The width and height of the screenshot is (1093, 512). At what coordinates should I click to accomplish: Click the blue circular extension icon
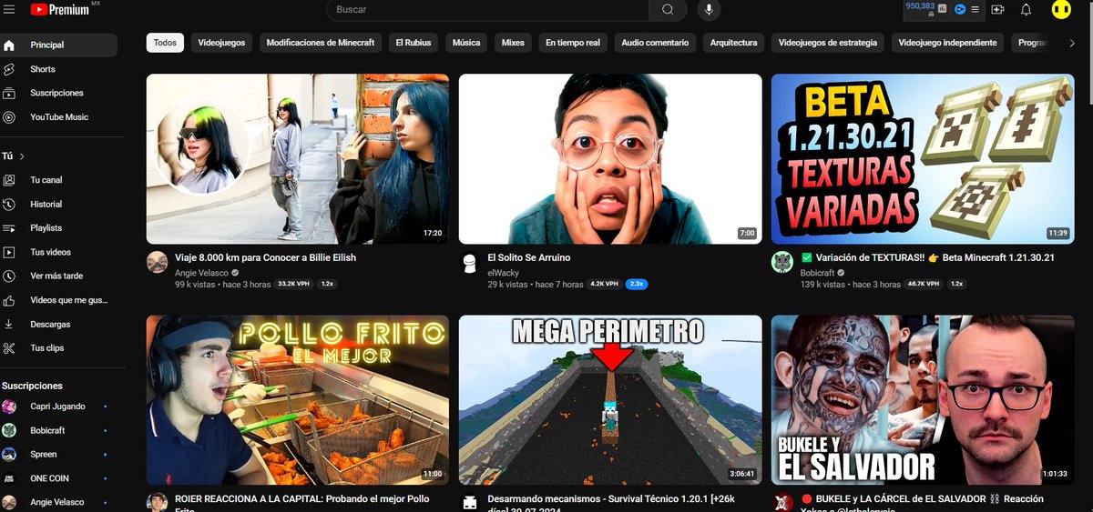click(959, 9)
